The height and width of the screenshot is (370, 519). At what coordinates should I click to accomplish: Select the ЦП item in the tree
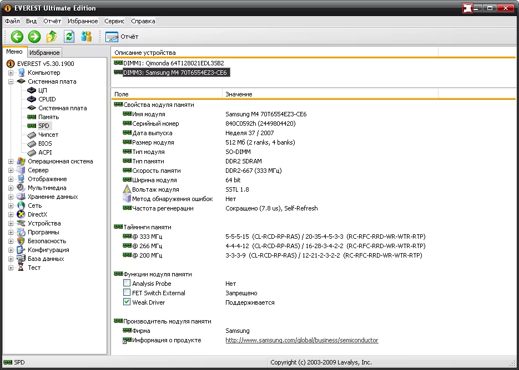(42, 90)
